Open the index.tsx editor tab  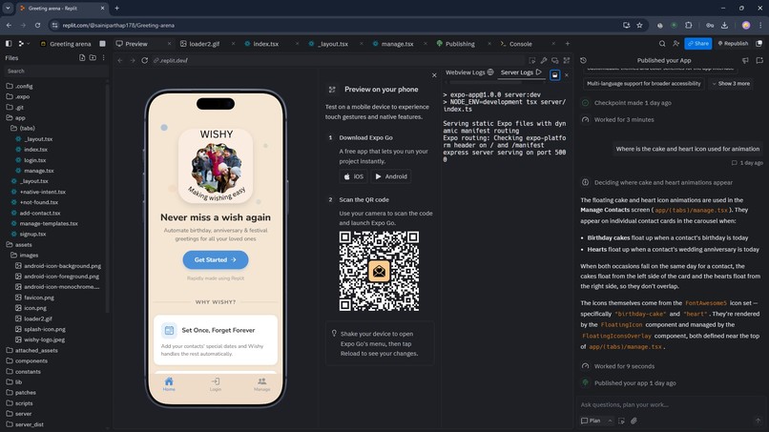click(x=265, y=44)
